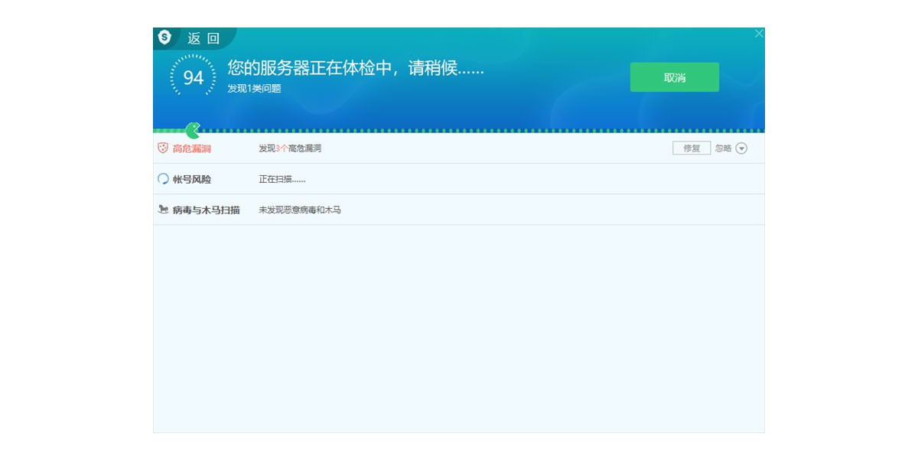Expand the dropdown arrow beside 忽略
The height and width of the screenshot is (459, 918).
[741, 148]
